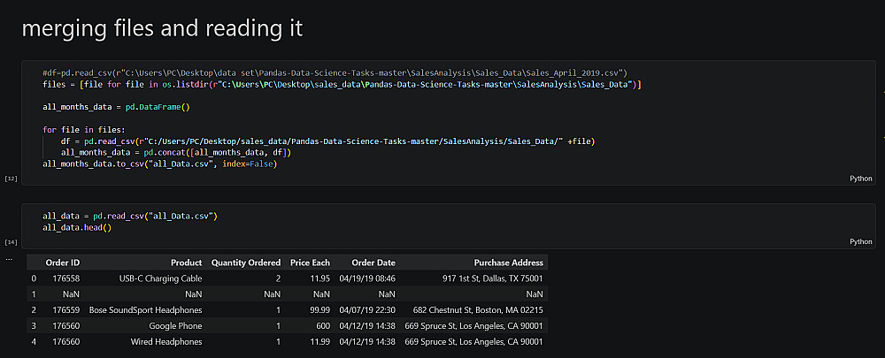Click the commented-out pd.read_csv line
This screenshot has width=885, height=358.
click(x=335, y=72)
